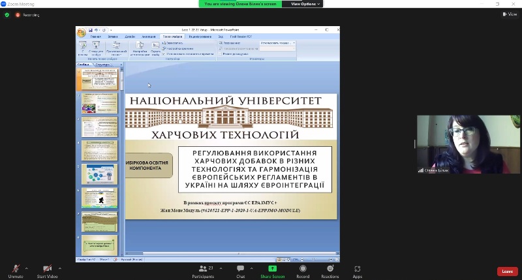Viewport: 522px width, 280px height.
Task: Click the 'Вибіркова освітня компонента' shape on slide
Action: [x=149, y=166]
